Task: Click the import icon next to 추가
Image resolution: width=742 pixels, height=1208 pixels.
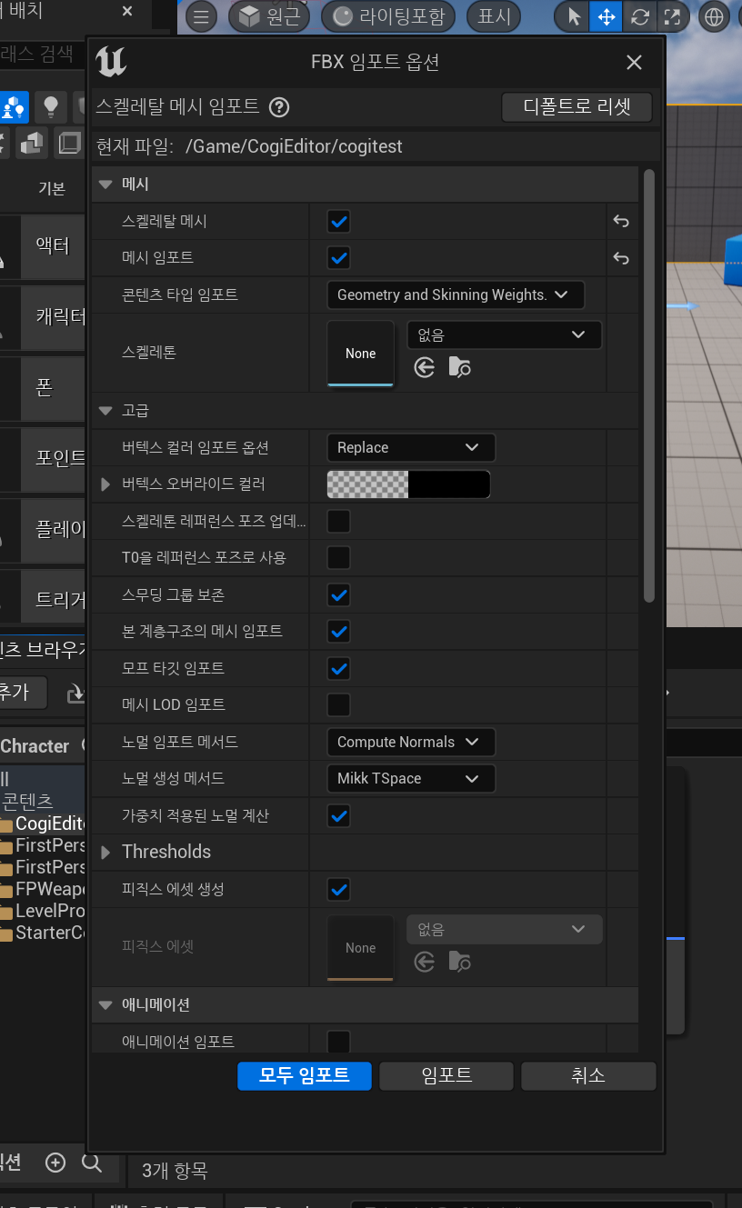Action: click(x=75, y=693)
